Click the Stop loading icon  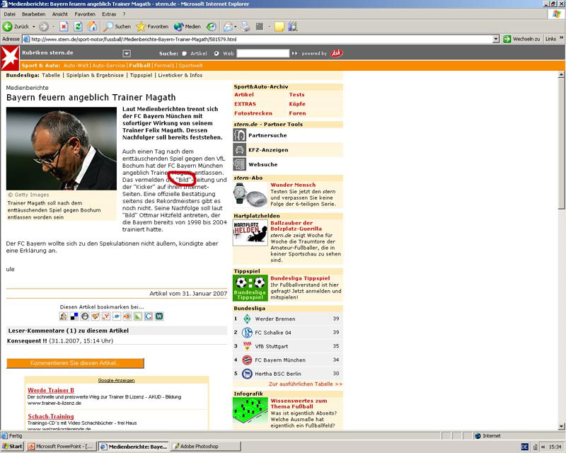point(64,26)
